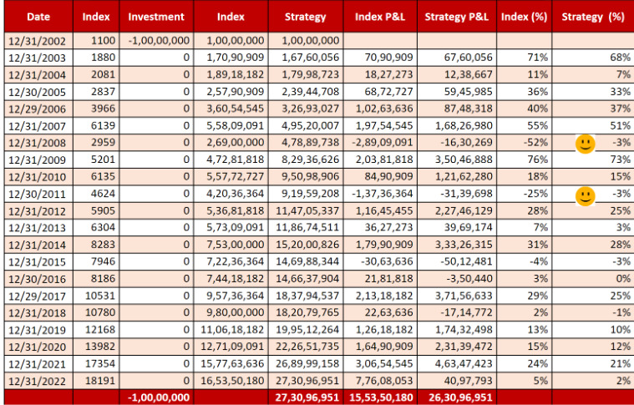This screenshot has width=634, height=405.
Task: Select the Date column header
Action: click(x=38, y=17)
